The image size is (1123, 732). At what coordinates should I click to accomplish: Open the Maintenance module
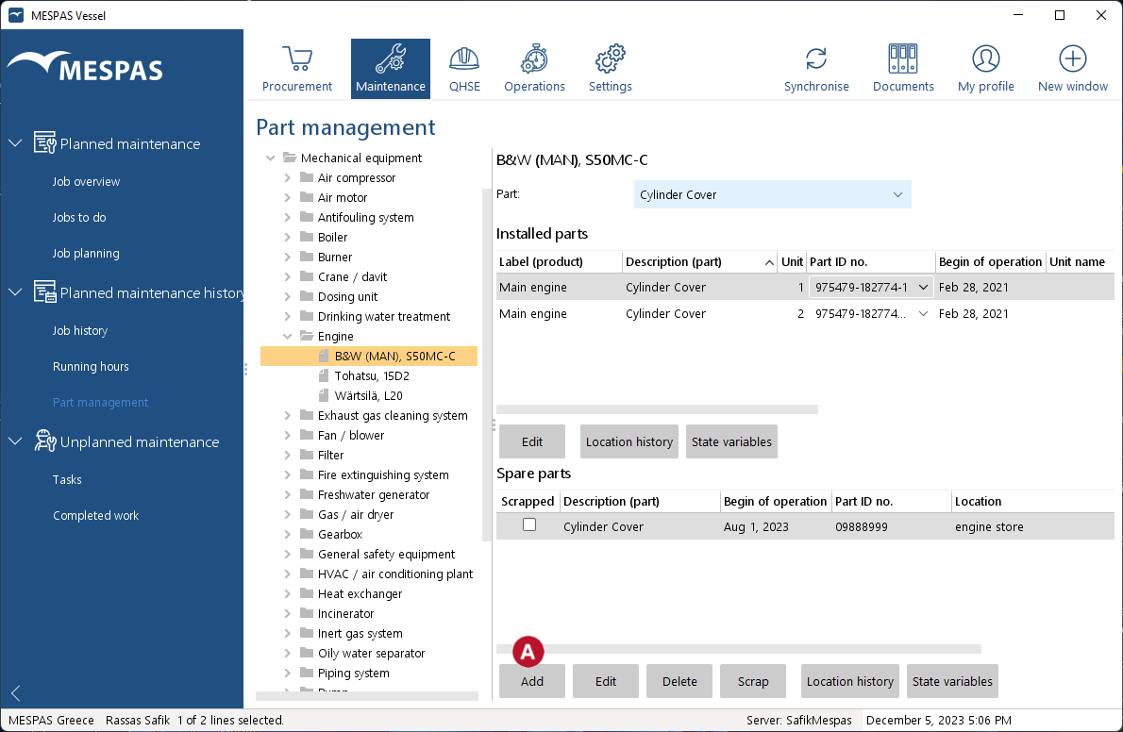pos(391,69)
